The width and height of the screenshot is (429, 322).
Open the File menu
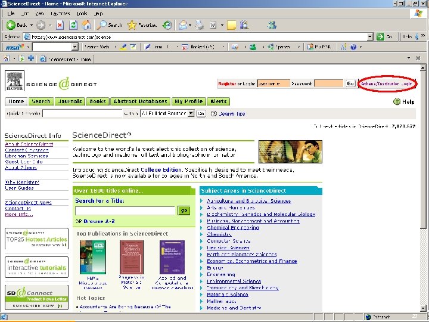point(11,13)
